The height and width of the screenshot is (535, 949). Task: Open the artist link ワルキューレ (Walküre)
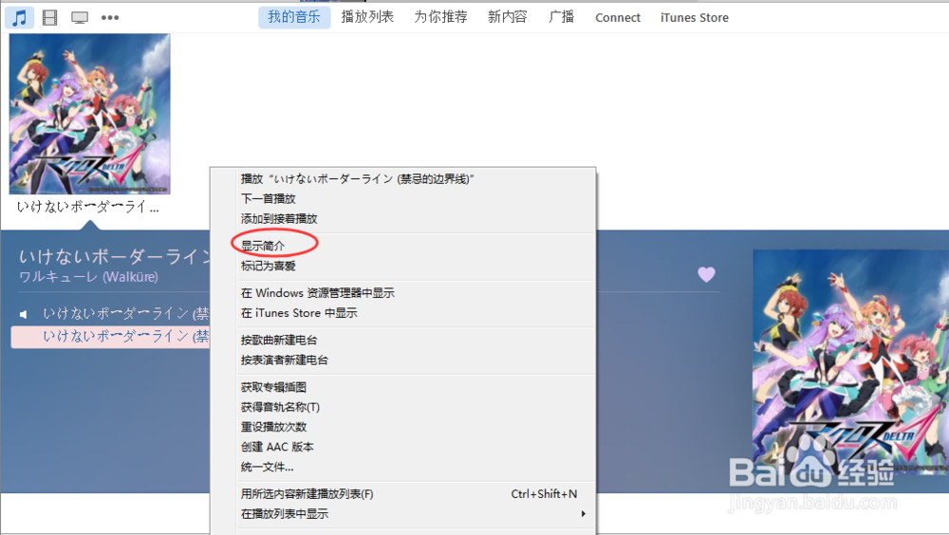click(88, 277)
